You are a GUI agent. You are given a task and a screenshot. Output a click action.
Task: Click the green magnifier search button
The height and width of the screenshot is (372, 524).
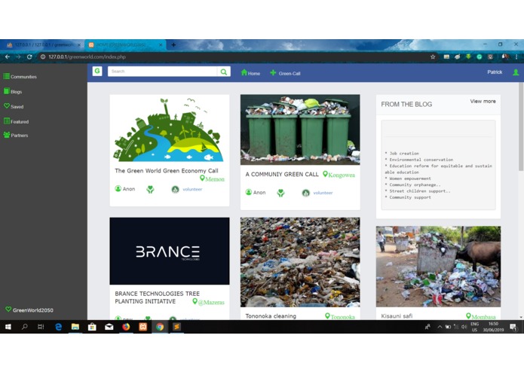[224, 72]
